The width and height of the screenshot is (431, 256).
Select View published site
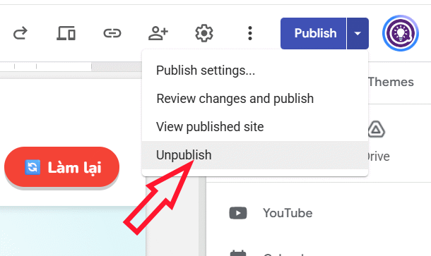pos(255,127)
